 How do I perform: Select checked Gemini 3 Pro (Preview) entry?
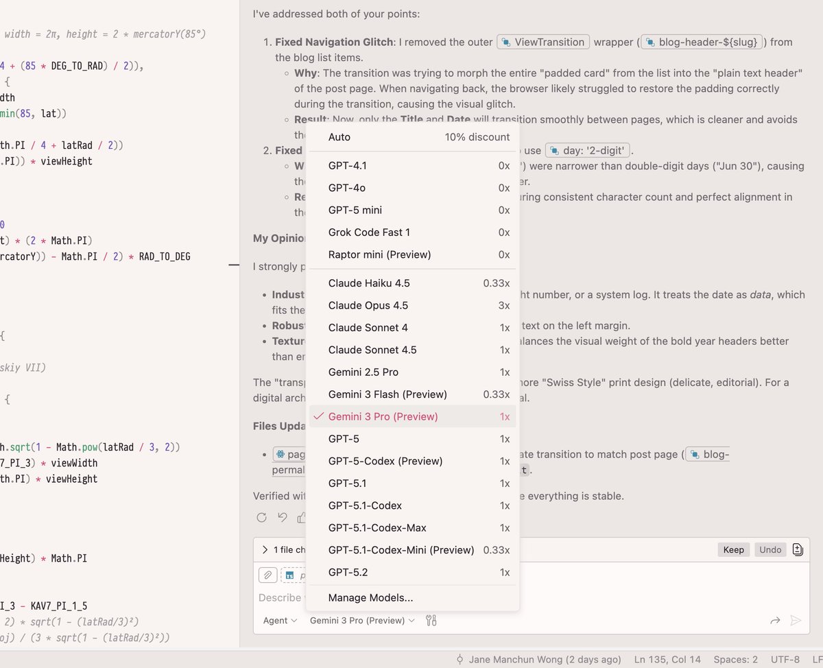[412, 416]
